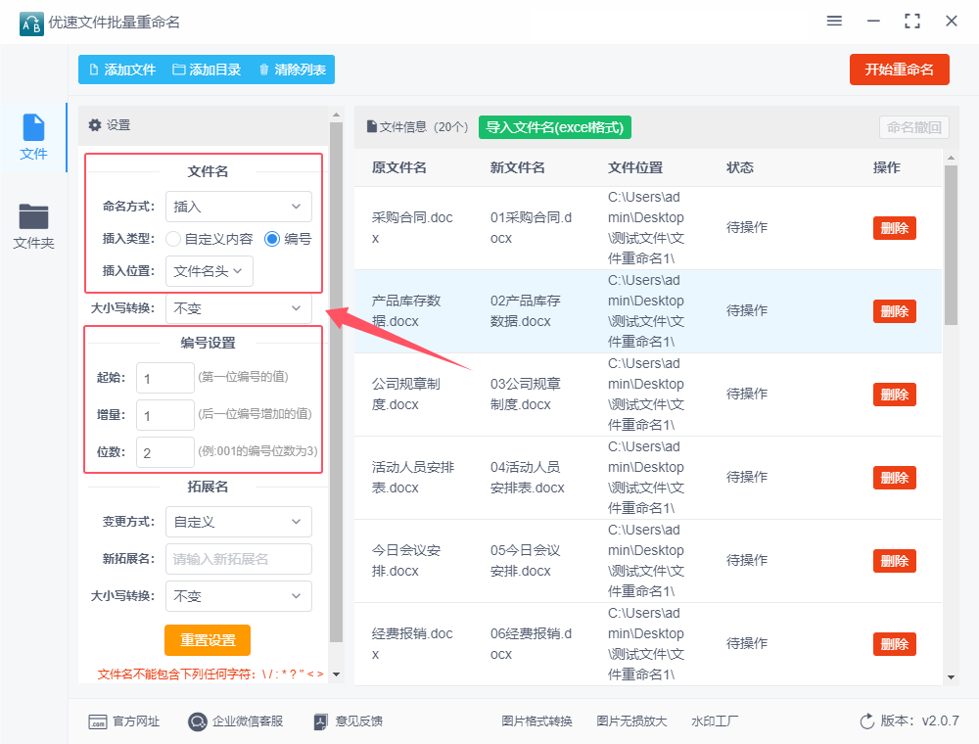The image size is (979, 744).
Task: Open 意见反馈 feedback link
Action: click(348, 721)
